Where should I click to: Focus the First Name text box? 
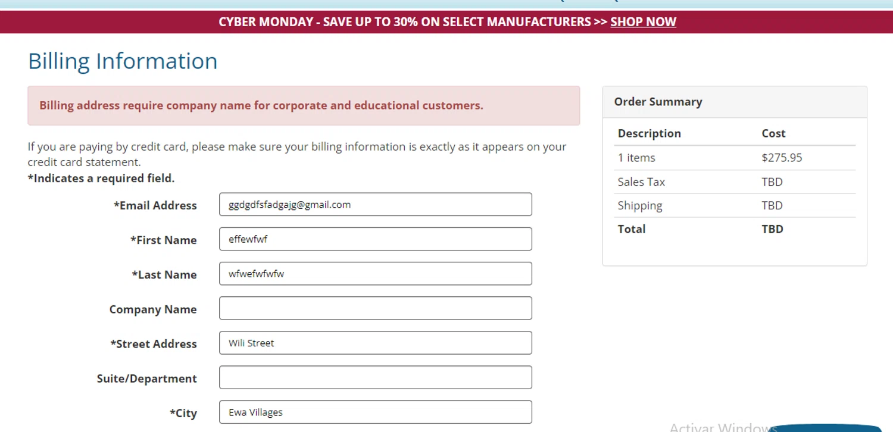(x=375, y=239)
